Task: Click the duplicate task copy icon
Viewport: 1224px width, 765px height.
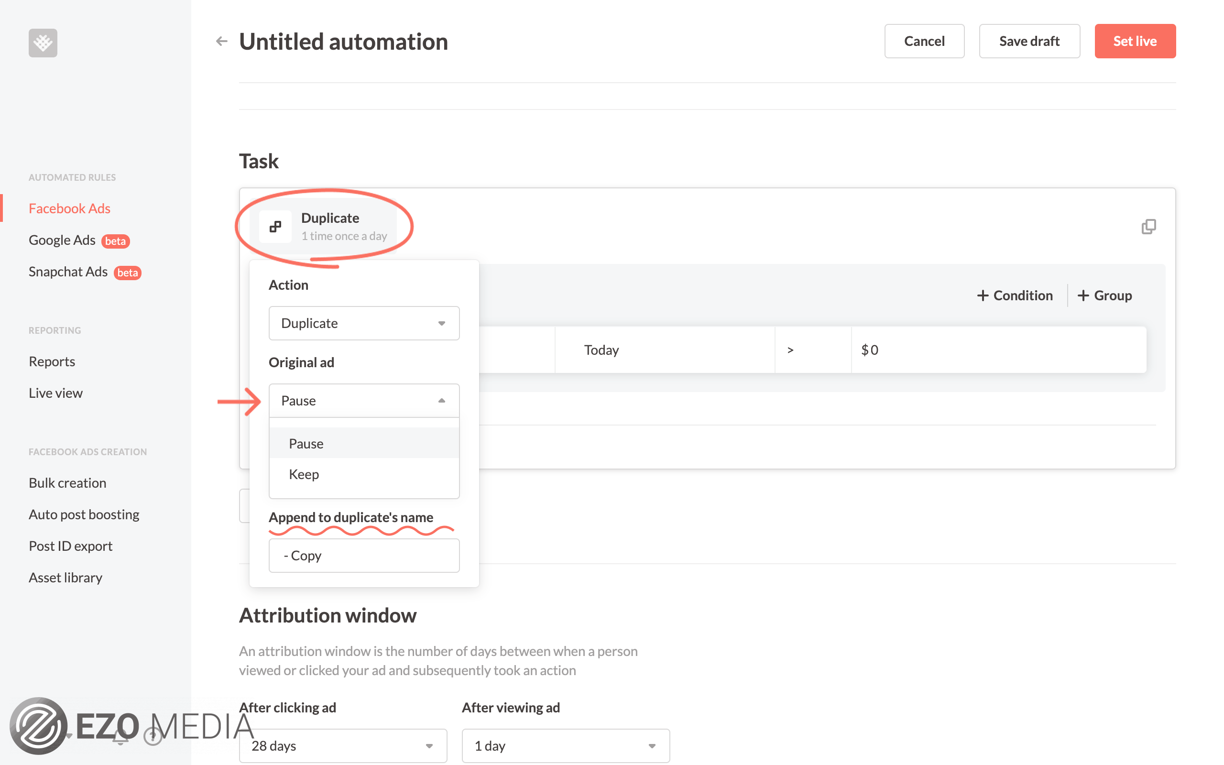Action: 1148,226
